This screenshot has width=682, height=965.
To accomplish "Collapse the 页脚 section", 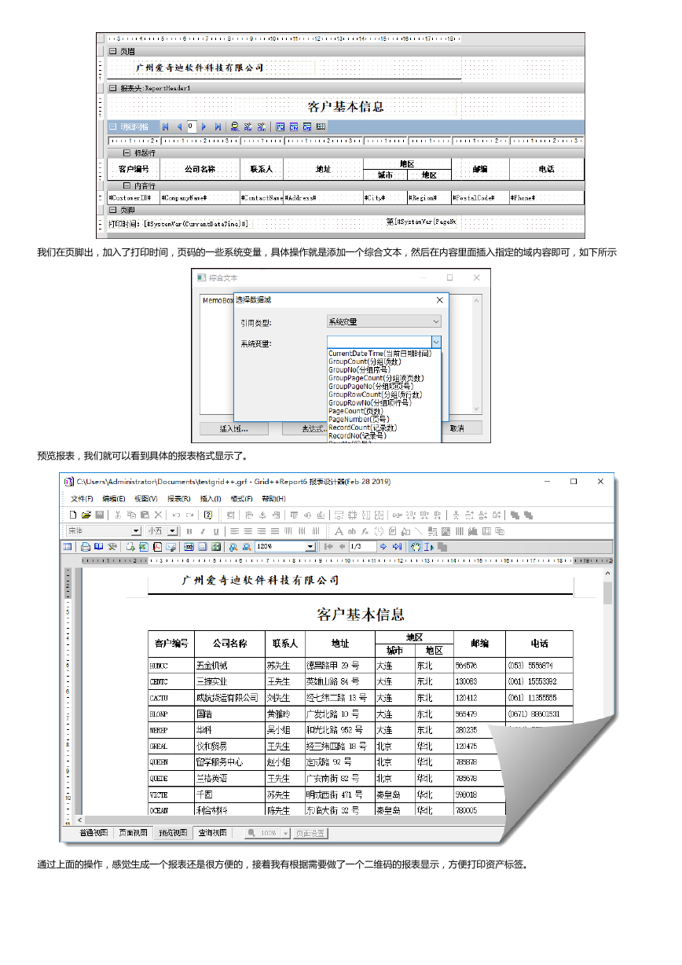I will 113,210.
